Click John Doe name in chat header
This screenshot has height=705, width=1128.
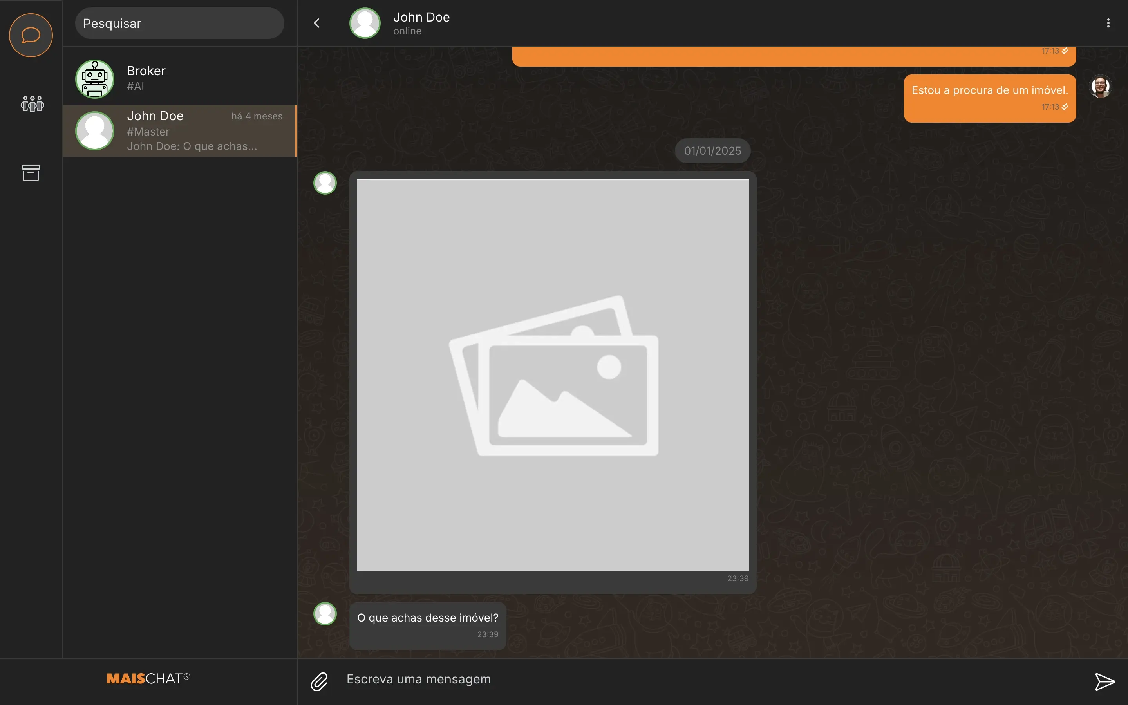pos(421,17)
